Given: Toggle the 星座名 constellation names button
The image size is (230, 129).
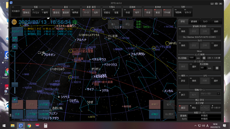Looking at the screenshot, I should (x=56, y=13).
